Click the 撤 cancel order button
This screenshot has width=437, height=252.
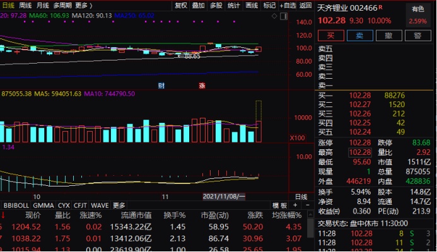coord(389,36)
